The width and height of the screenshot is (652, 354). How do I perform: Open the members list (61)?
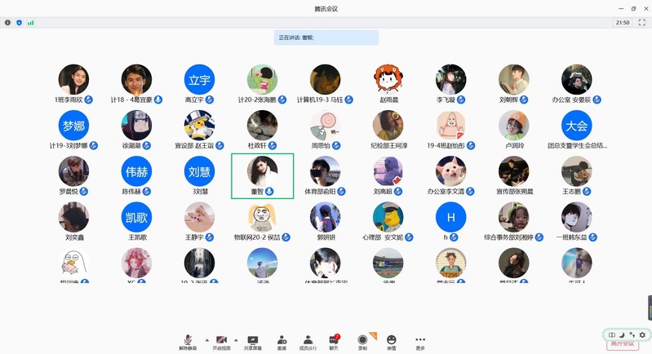pyautogui.click(x=308, y=340)
